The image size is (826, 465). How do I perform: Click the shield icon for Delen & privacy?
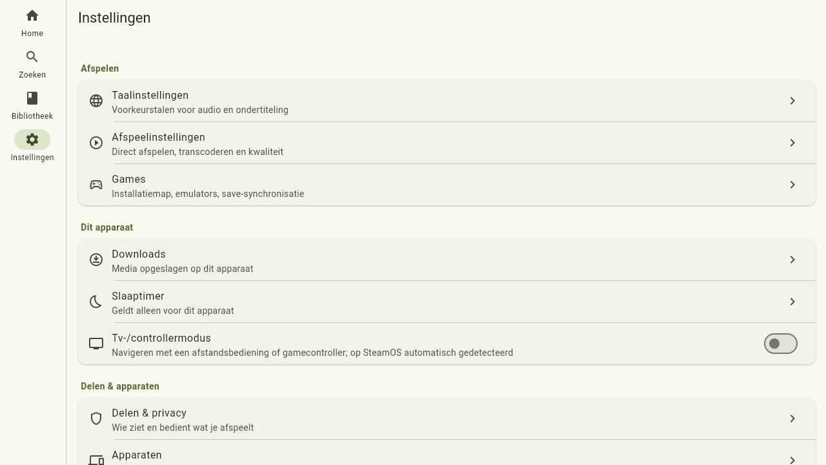coord(96,418)
